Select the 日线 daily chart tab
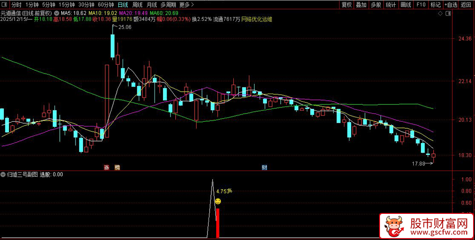475x240 pixels. (123, 5)
